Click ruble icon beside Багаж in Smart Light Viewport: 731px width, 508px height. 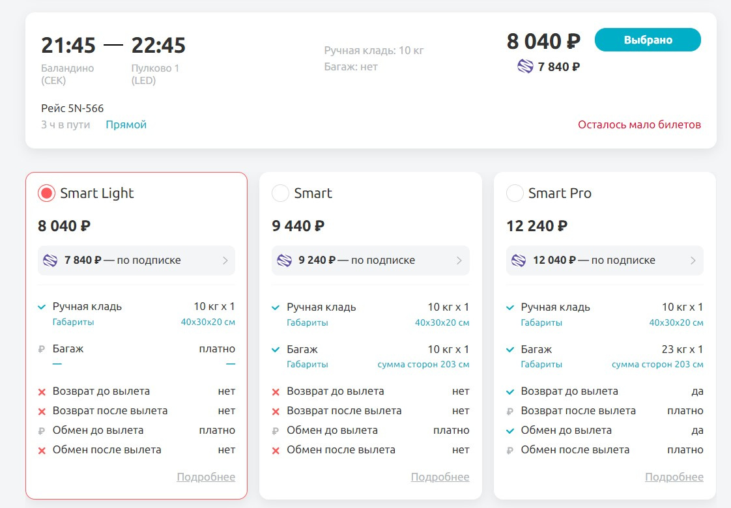tap(42, 348)
